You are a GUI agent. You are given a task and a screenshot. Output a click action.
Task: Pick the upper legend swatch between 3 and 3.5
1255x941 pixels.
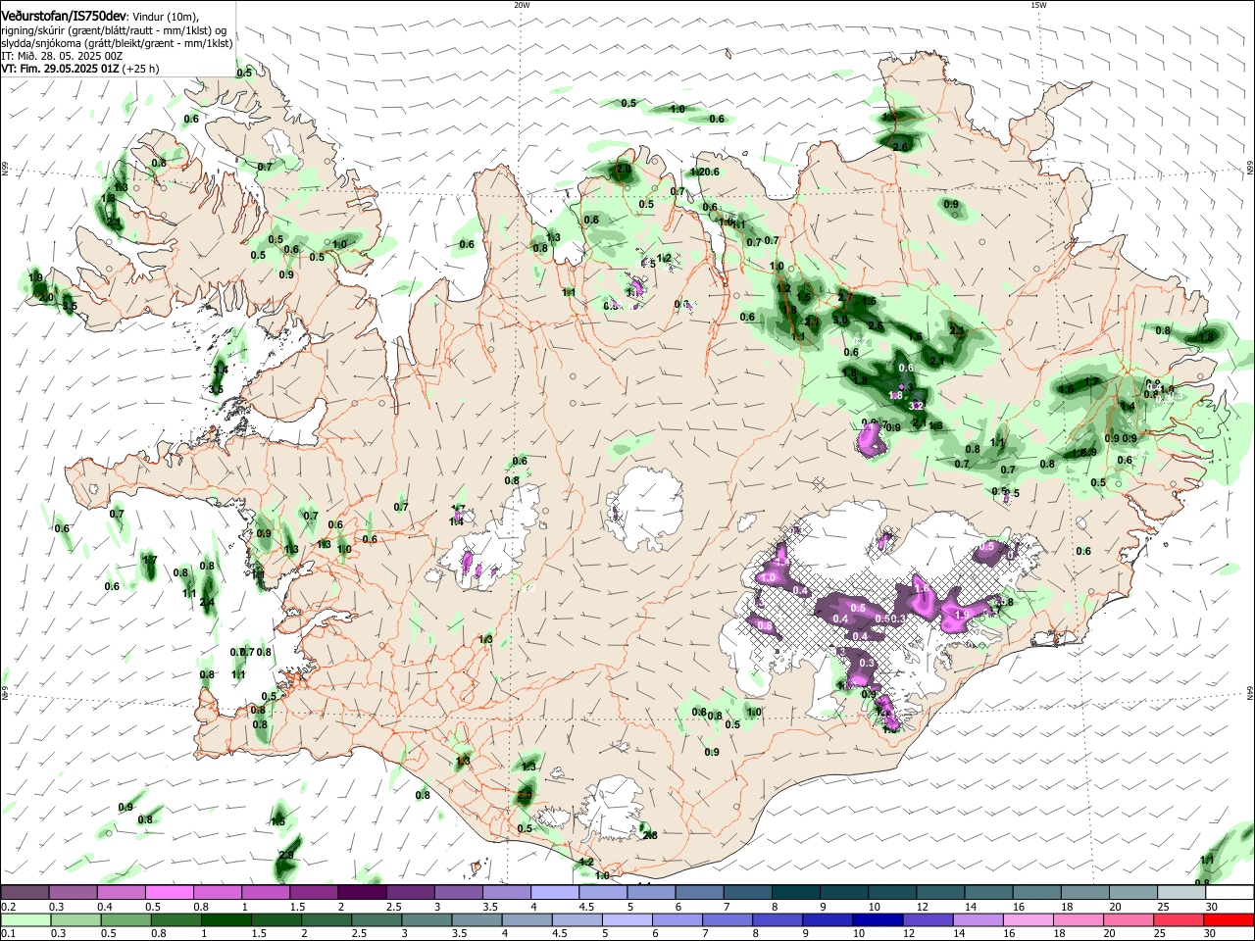[458, 892]
